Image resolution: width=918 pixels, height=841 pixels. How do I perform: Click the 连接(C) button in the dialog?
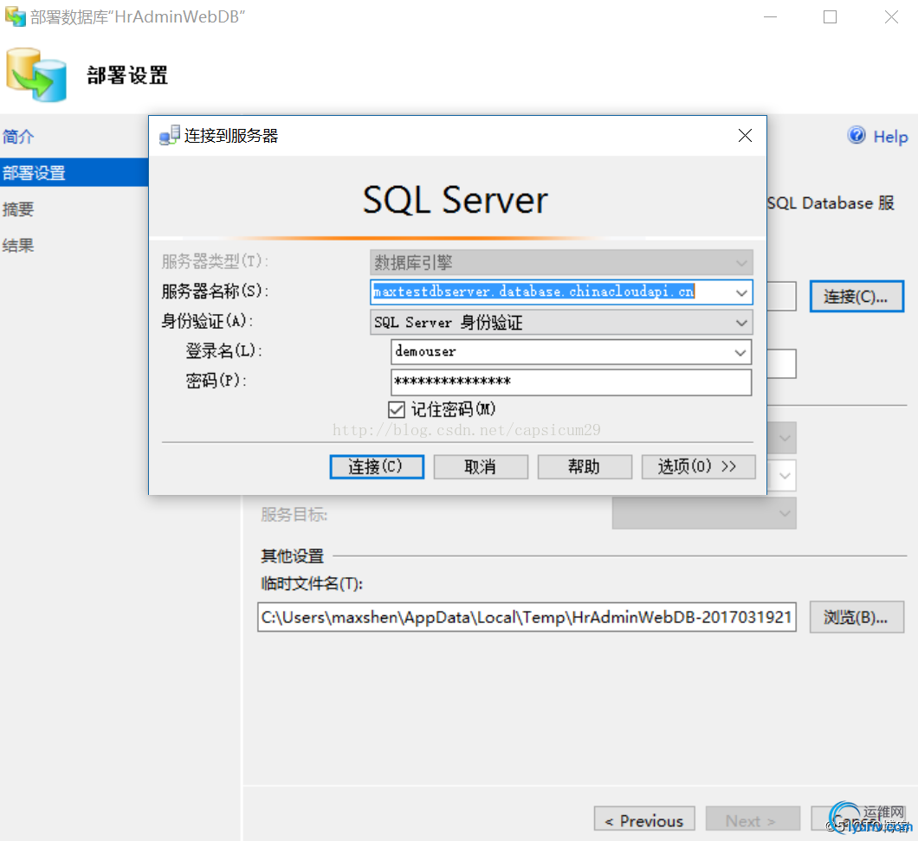click(x=377, y=466)
